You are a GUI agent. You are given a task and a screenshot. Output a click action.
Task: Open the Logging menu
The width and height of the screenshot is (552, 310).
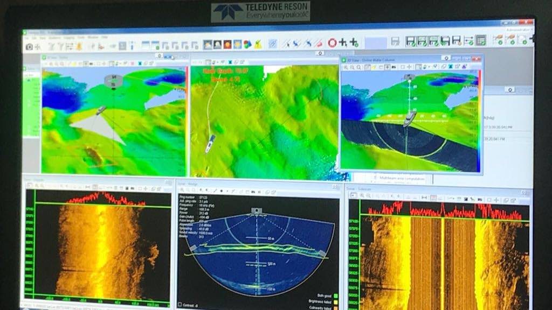(x=69, y=38)
